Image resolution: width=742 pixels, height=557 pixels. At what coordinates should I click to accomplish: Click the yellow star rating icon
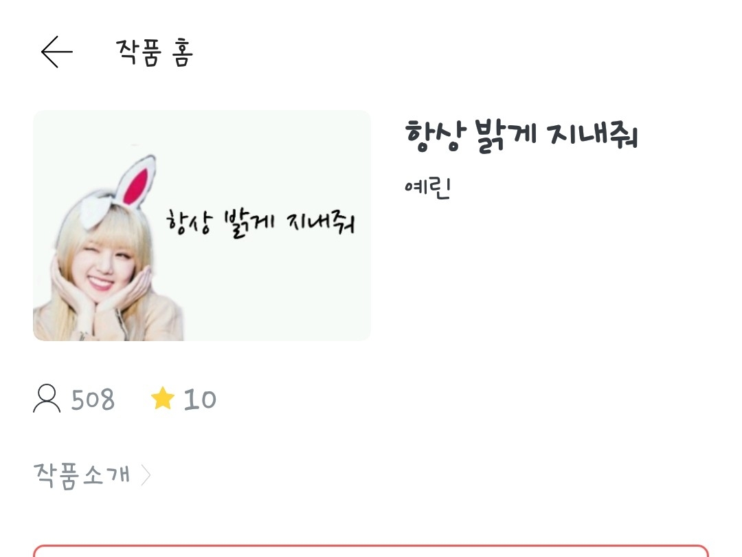(162, 398)
